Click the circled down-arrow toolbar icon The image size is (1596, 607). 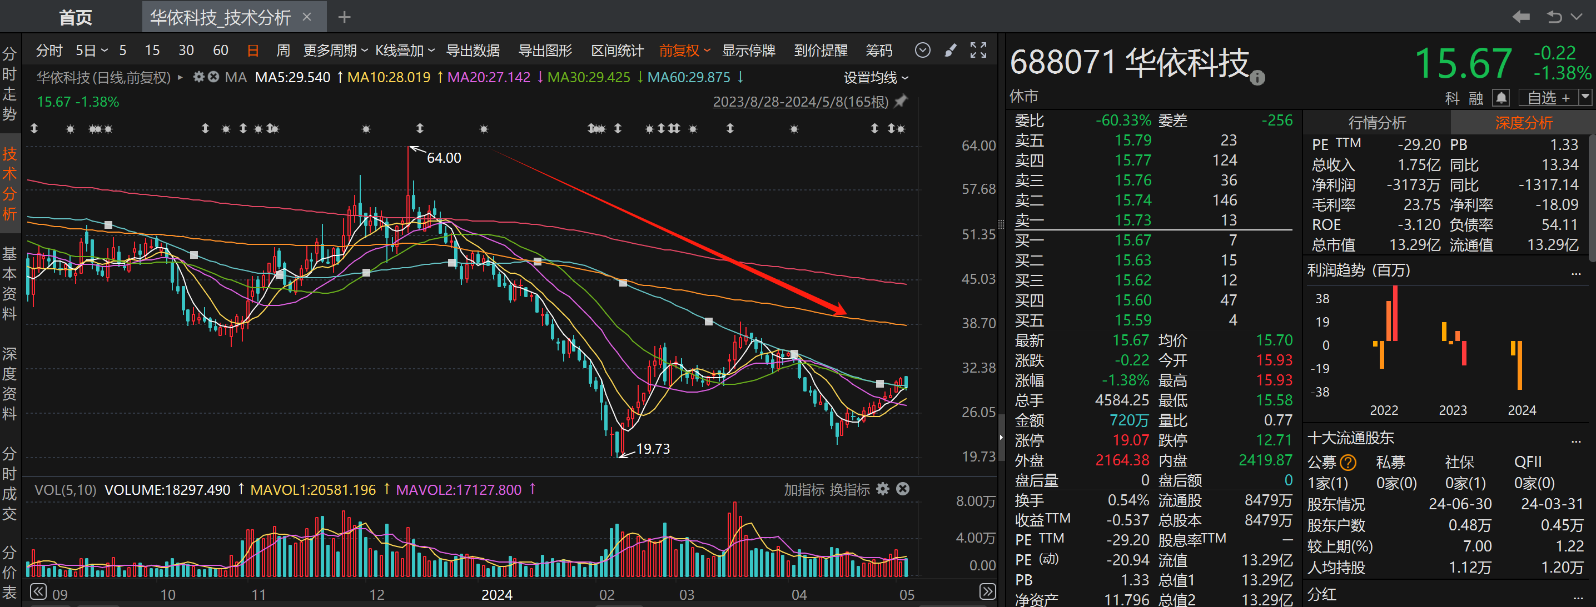(x=923, y=50)
